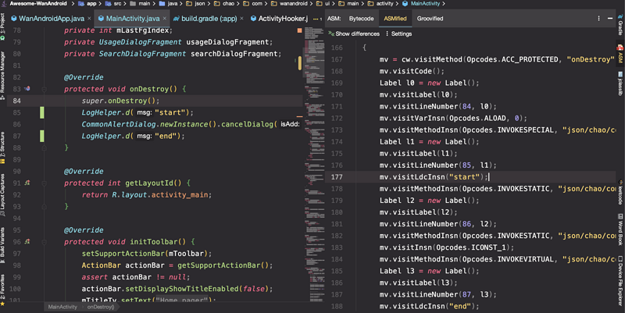Collapse the initToolbar method fold marker
The height and width of the screenshot is (313, 625).
[43, 241]
